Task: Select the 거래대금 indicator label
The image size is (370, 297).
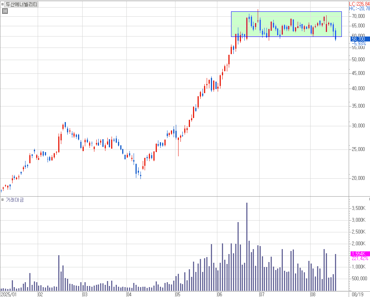Action: (14, 200)
